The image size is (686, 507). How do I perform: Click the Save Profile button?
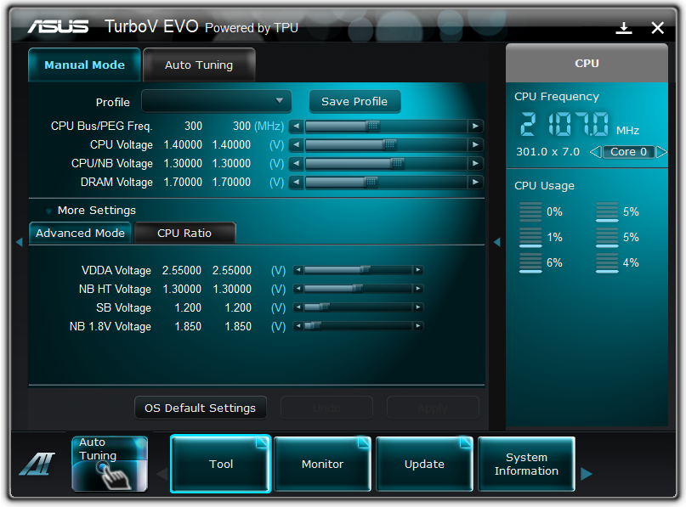[354, 101]
